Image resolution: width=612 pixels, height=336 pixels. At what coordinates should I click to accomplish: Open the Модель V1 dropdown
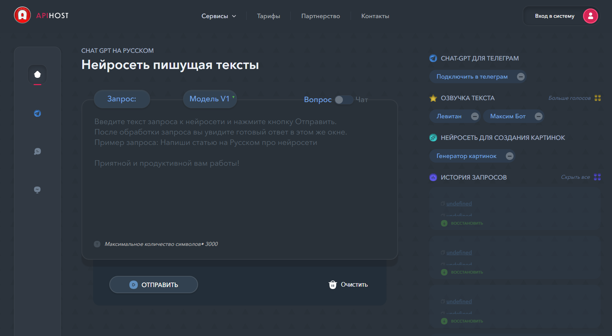click(x=210, y=99)
